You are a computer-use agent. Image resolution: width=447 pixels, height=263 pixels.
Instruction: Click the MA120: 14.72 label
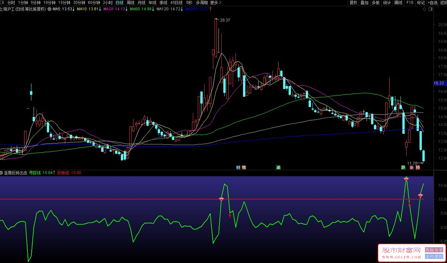pos(169,9)
